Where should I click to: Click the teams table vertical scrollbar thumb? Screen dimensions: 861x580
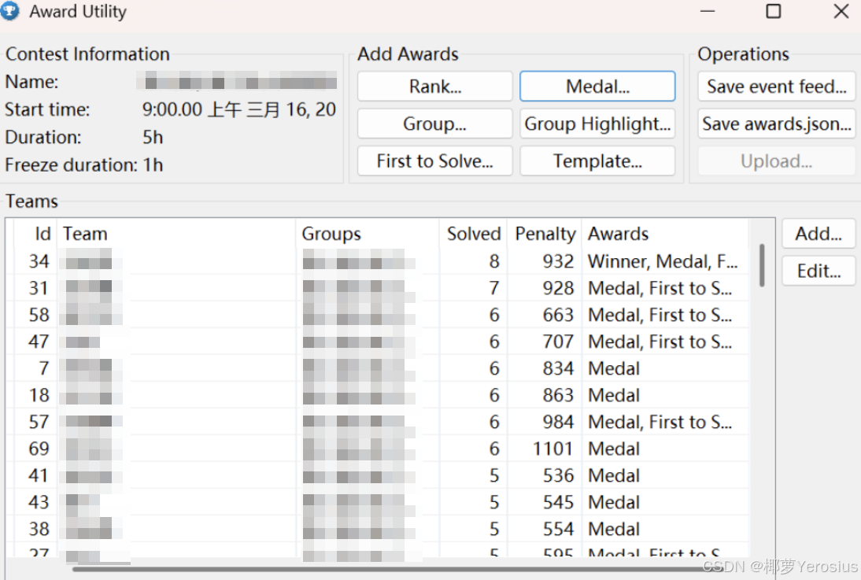point(762,265)
